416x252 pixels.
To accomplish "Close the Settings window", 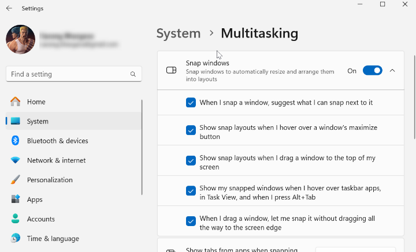I will click(x=405, y=4).
